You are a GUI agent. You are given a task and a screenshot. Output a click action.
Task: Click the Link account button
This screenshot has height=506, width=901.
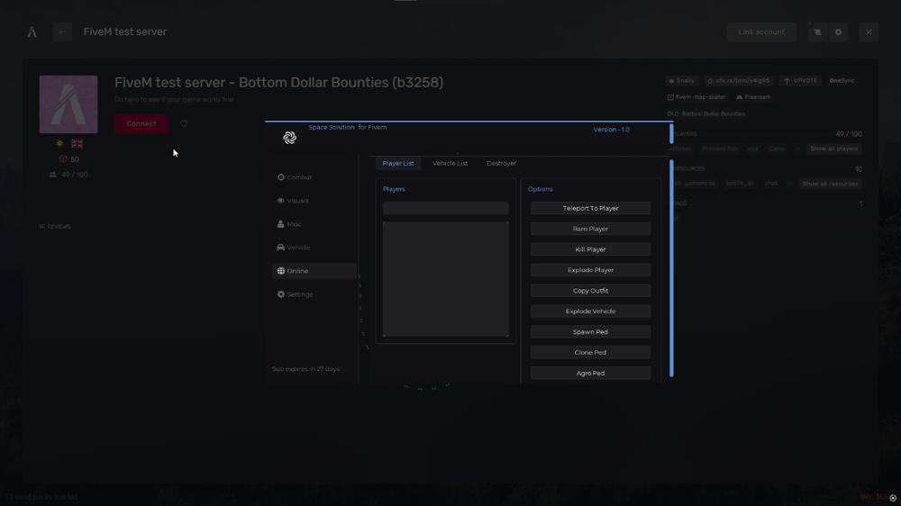coord(761,32)
